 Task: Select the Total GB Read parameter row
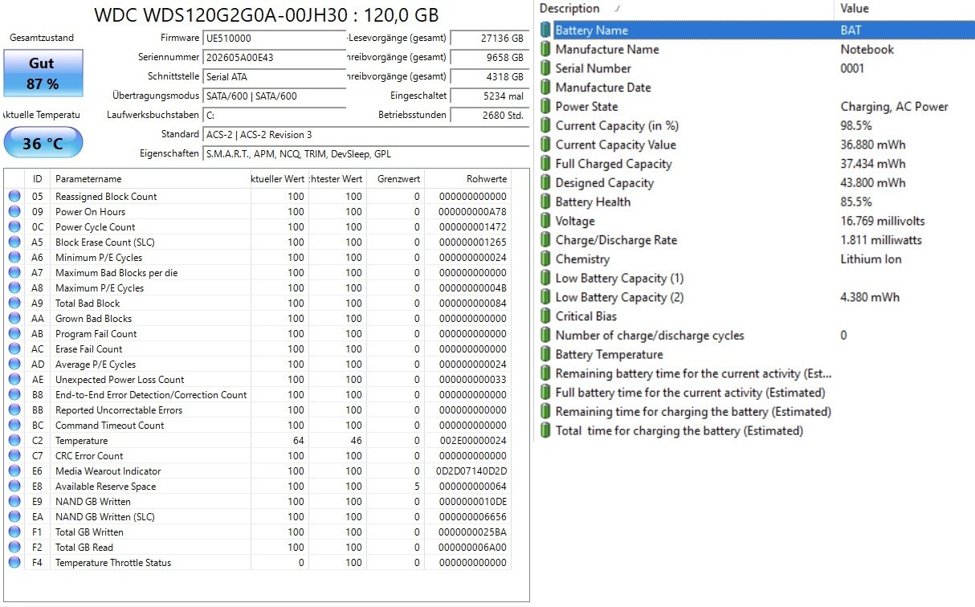pyautogui.click(x=259, y=548)
